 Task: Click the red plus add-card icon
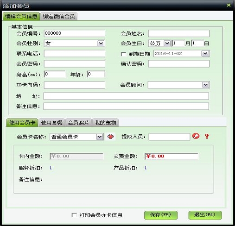pyautogui.click(x=111, y=137)
